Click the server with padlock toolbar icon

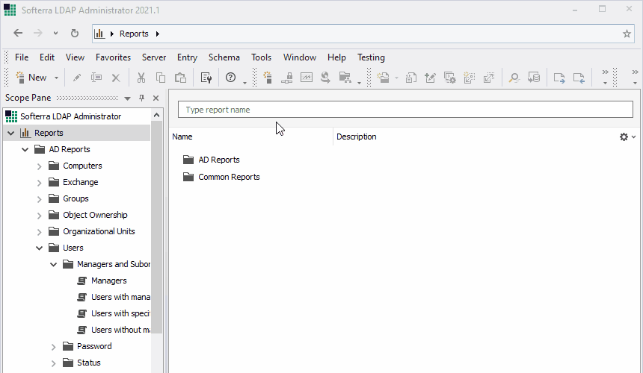(287, 78)
